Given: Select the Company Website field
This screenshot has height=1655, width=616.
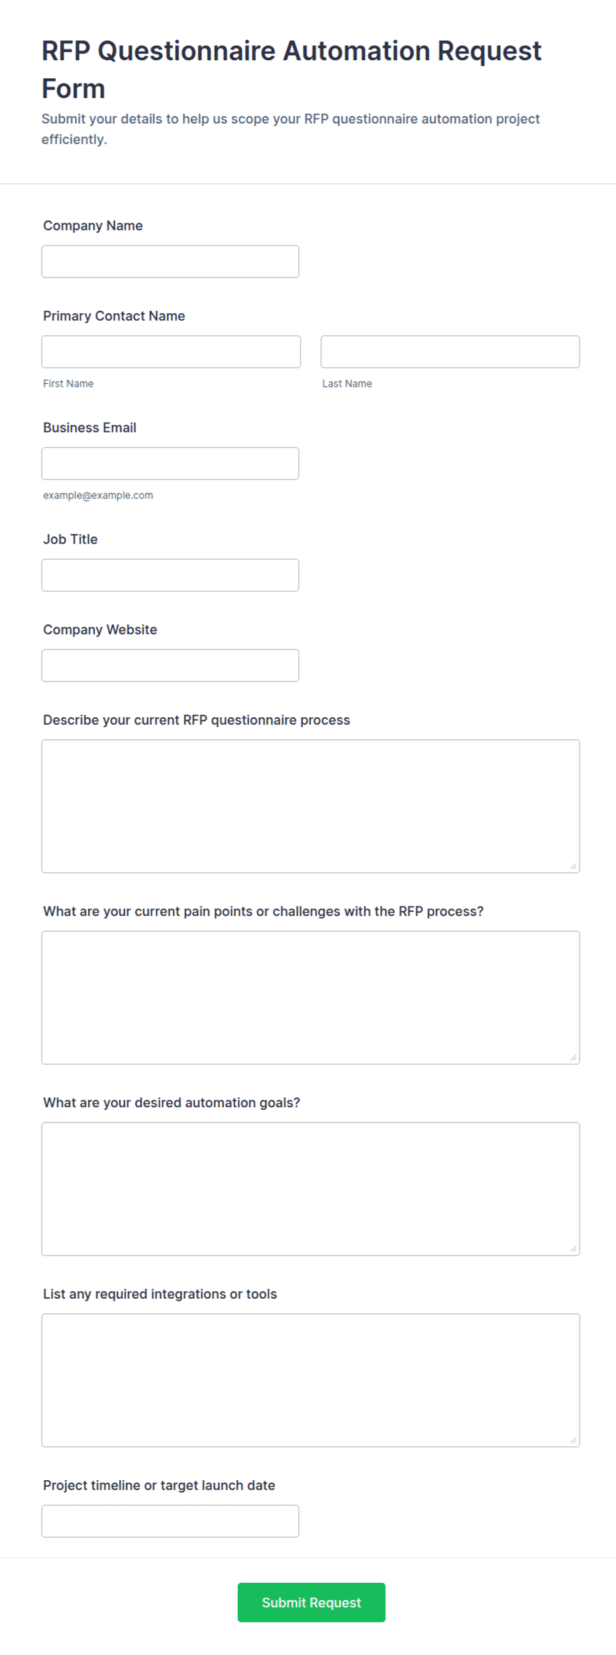Looking at the screenshot, I should pos(170,666).
